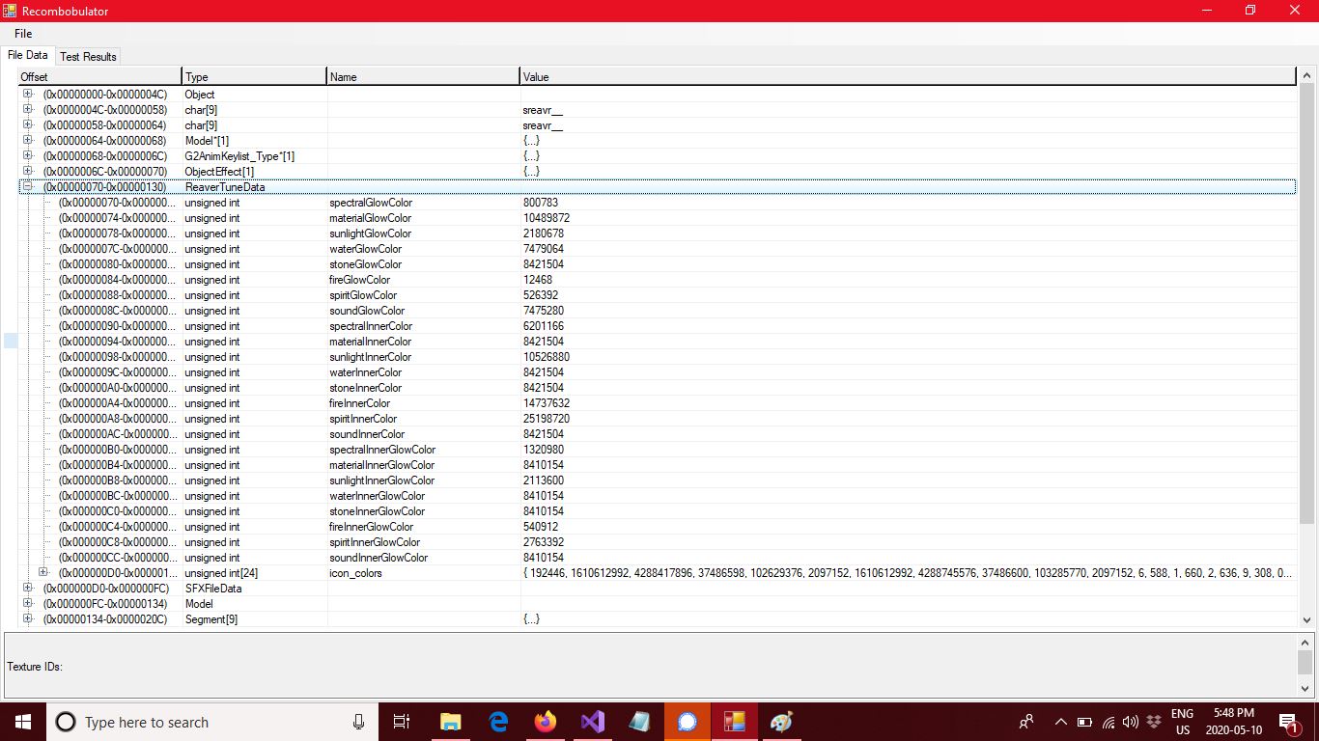The height and width of the screenshot is (741, 1319).
Task: Click the Type column header
Action: pos(254,76)
